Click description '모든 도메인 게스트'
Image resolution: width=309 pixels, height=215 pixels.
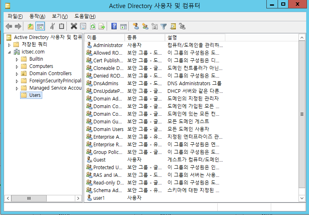pos(188,121)
